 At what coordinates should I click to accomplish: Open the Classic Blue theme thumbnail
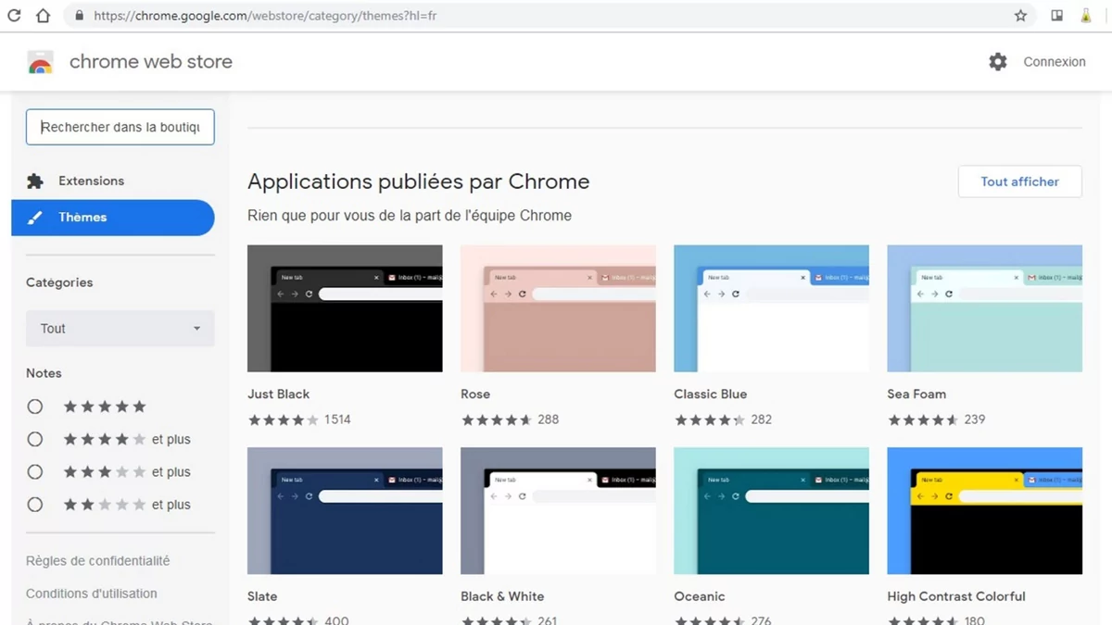tap(771, 308)
